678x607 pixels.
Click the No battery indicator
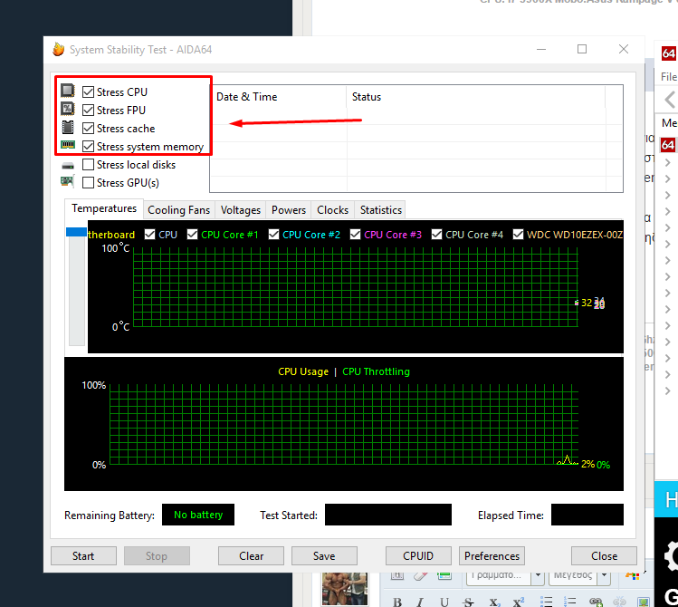coord(198,515)
